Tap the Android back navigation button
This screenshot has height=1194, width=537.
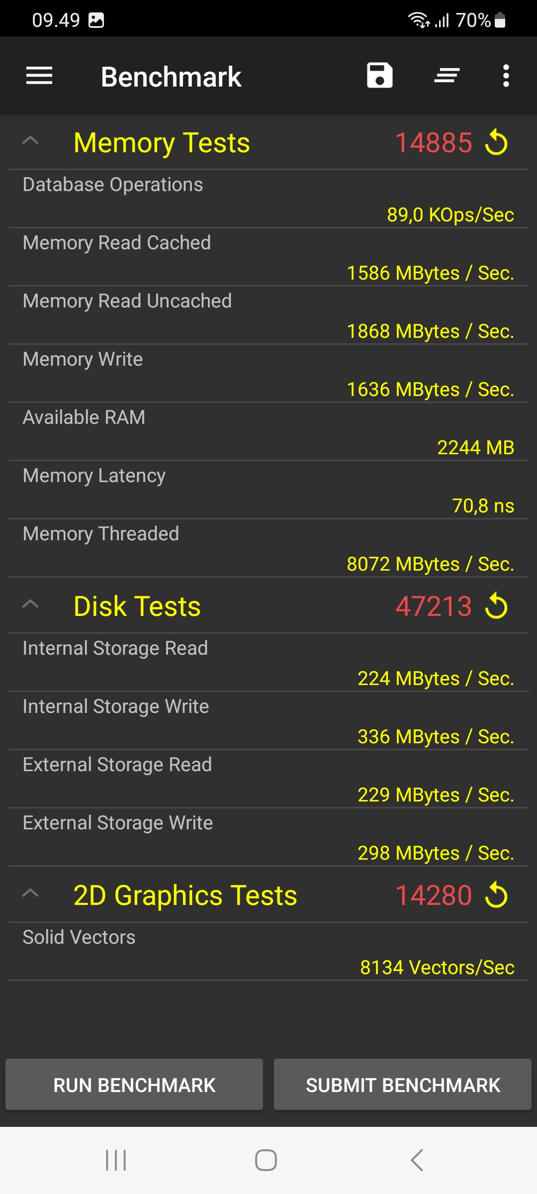(417, 1160)
